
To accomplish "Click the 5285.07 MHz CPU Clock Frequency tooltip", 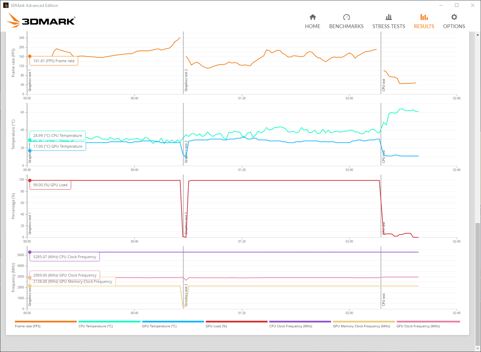I will click(x=65, y=257).
